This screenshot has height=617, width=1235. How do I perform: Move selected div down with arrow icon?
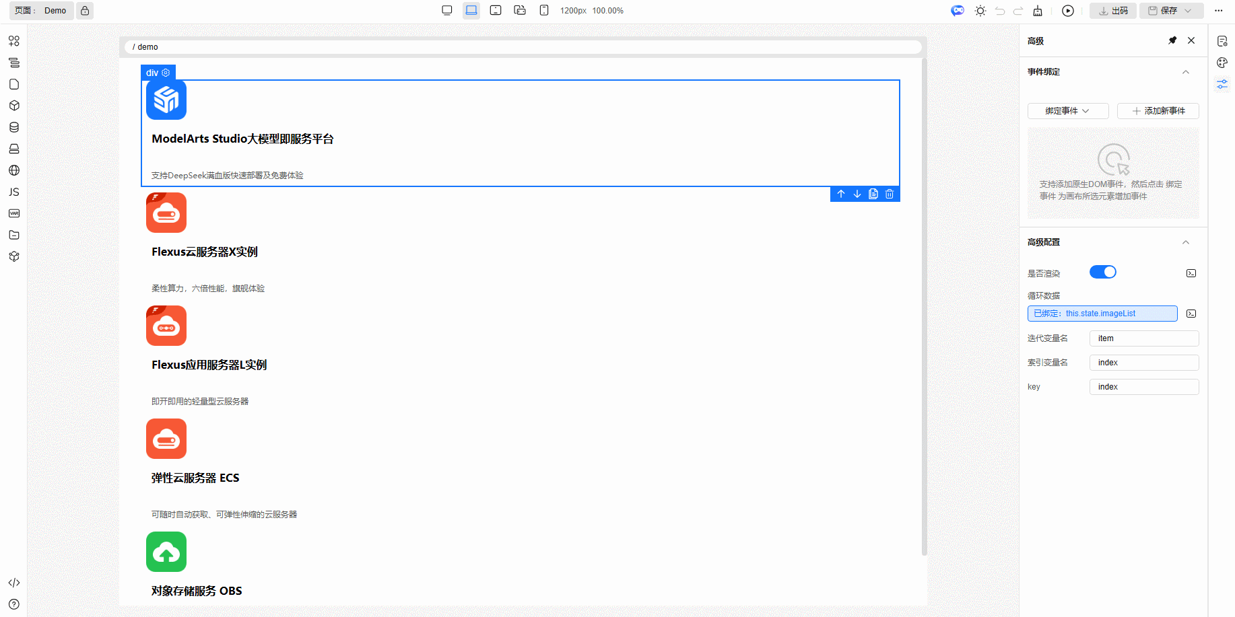click(x=857, y=194)
